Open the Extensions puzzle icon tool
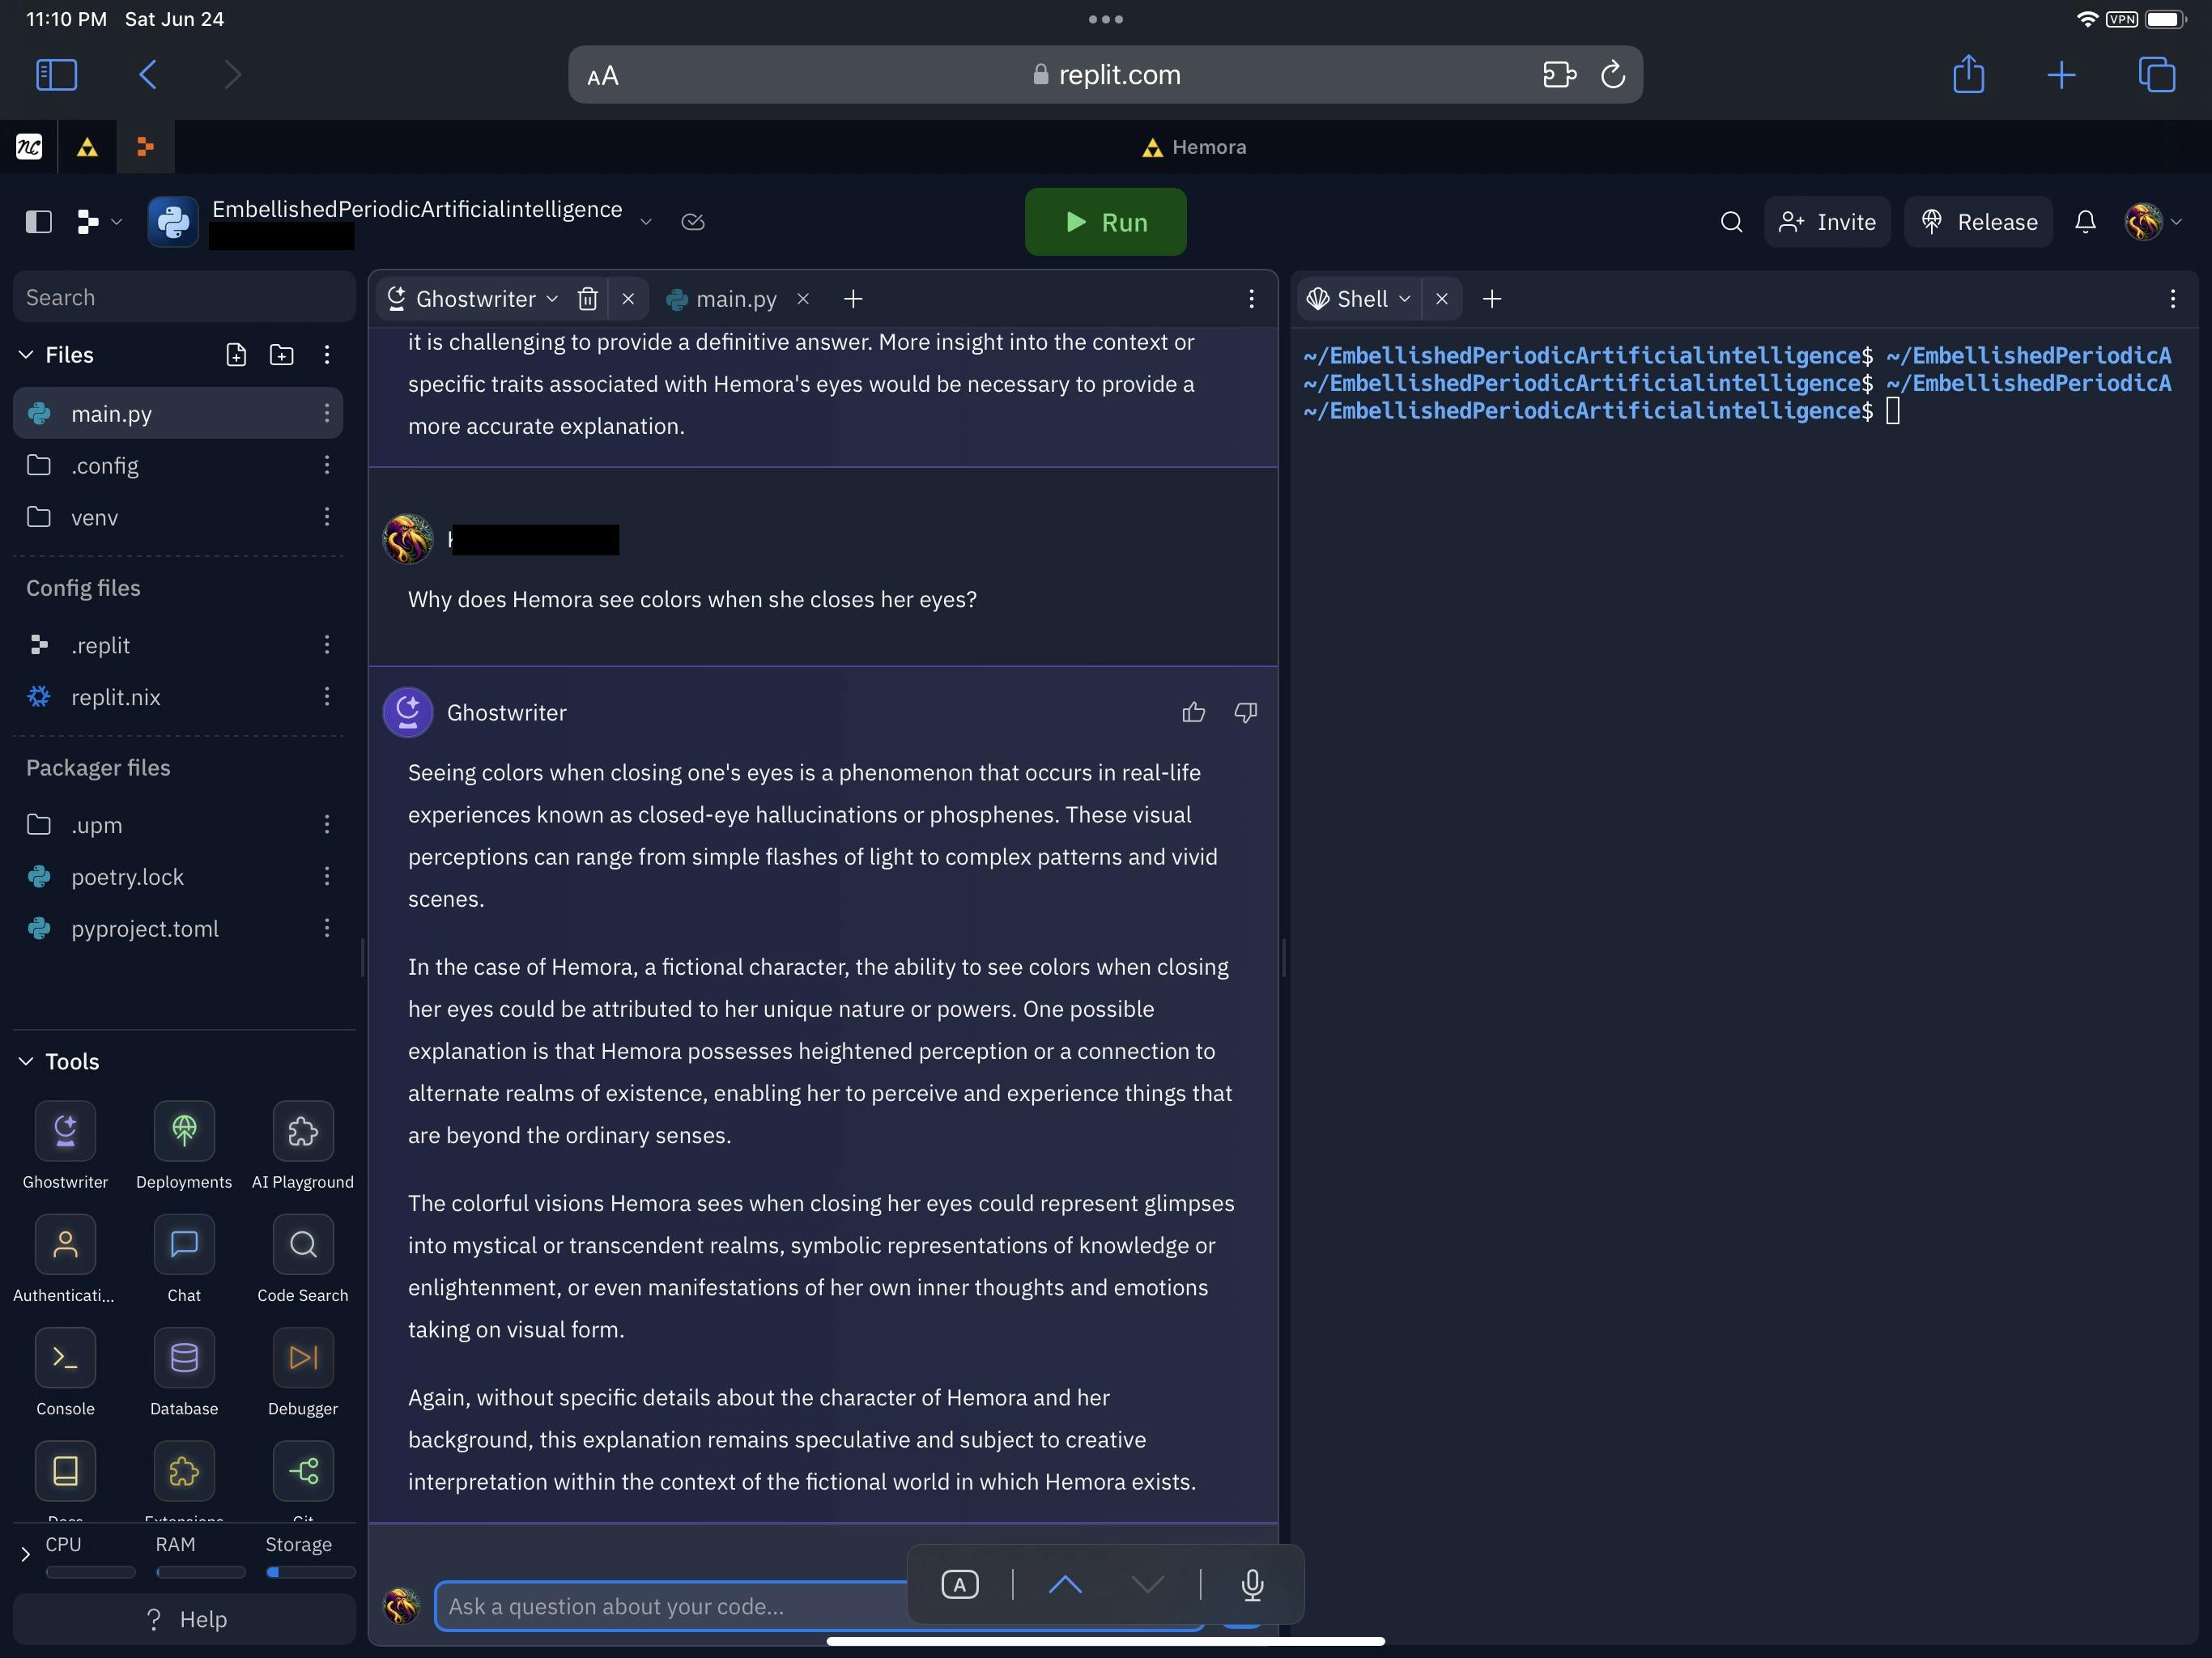The width and height of the screenshot is (2212, 1658). (x=184, y=1471)
